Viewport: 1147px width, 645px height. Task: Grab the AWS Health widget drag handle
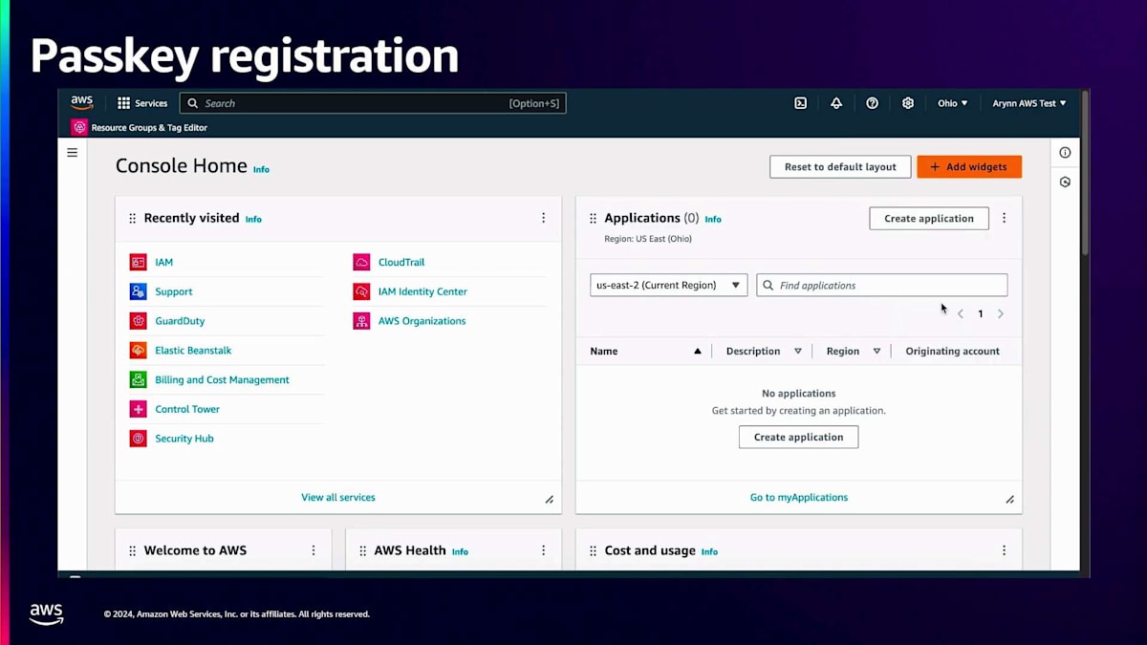point(362,551)
